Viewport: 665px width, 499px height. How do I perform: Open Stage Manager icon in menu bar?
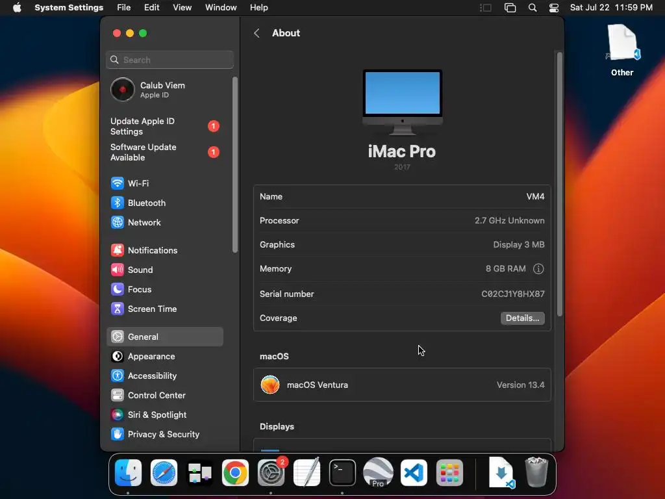(485, 8)
